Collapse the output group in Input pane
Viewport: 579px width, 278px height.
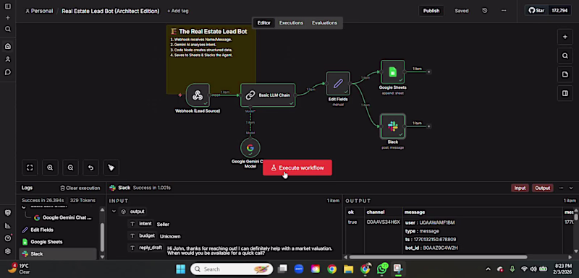114,212
